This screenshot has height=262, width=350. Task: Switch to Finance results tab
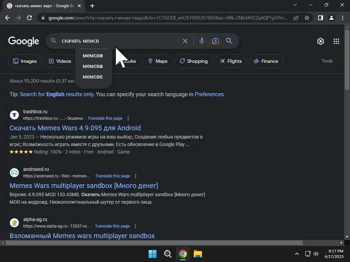(x=266, y=61)
